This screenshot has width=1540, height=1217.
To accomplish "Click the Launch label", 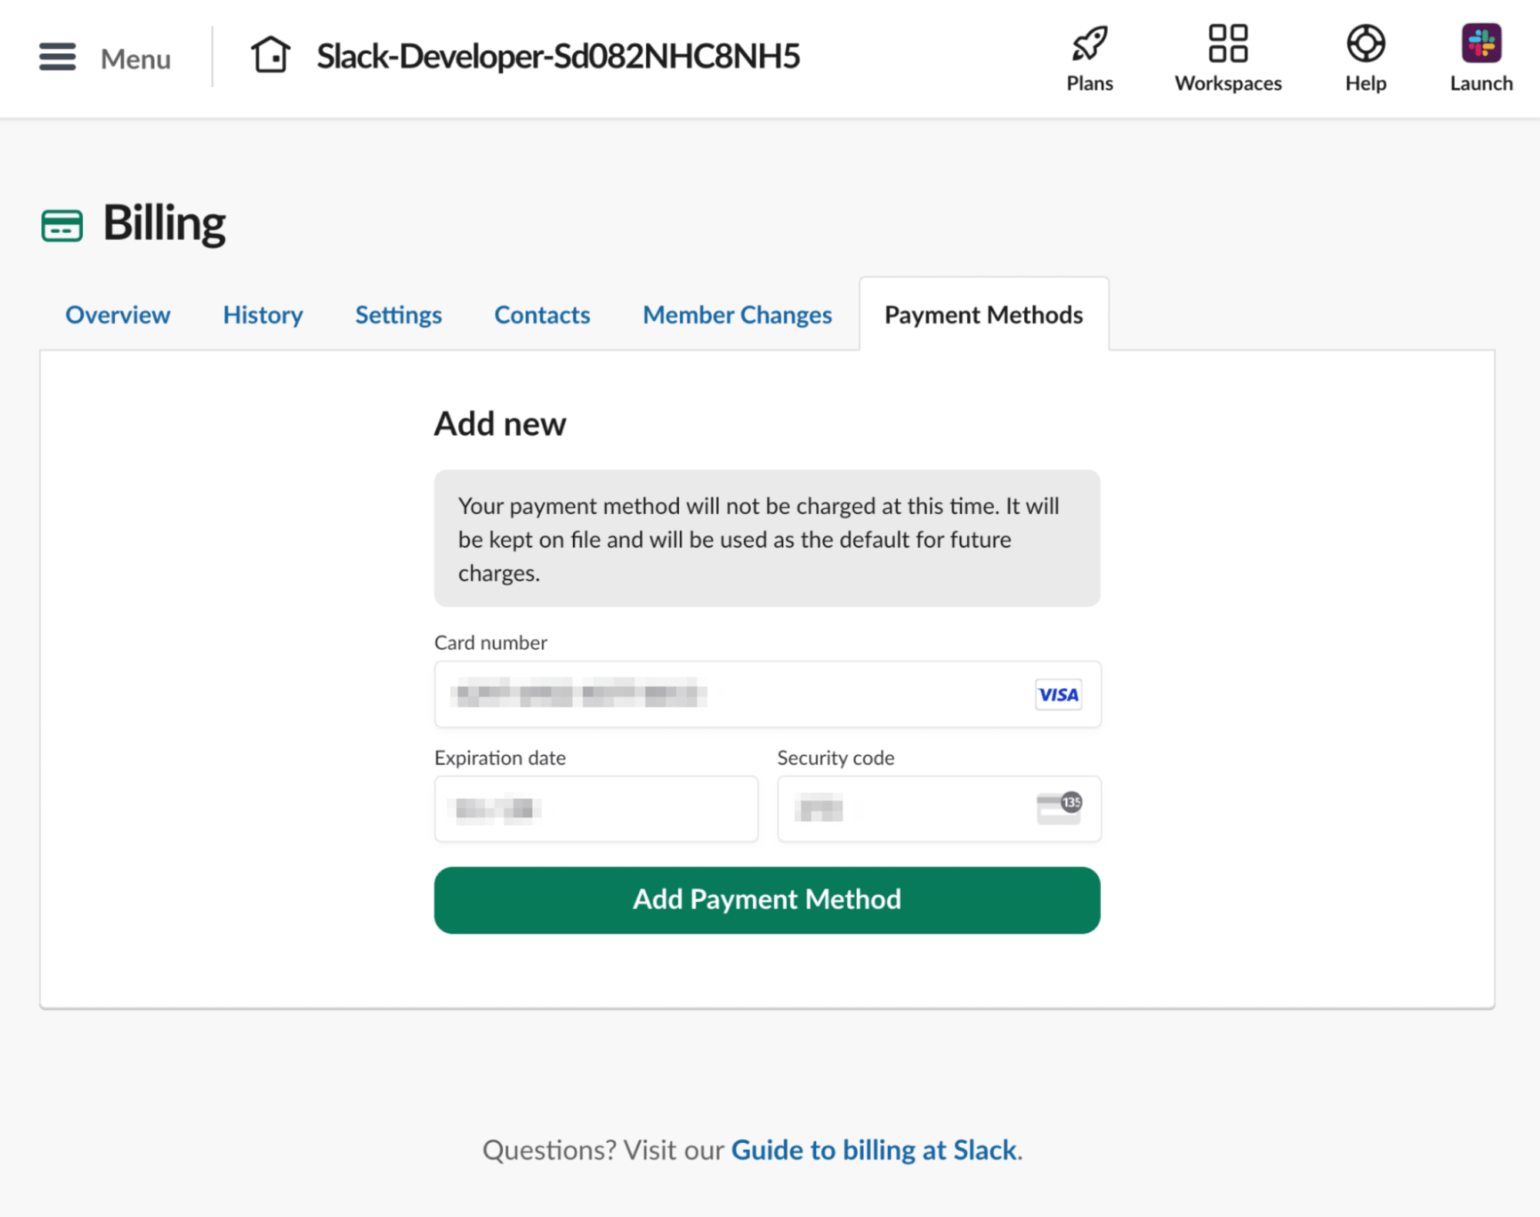I will [1481, 83].
